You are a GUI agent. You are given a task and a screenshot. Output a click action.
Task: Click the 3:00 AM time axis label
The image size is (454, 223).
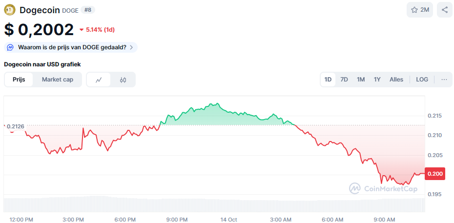(281, 220)
